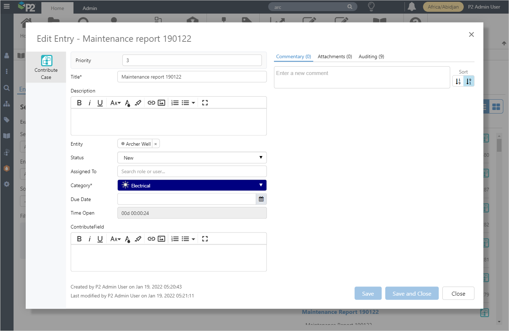This screenshot has height=331, width=509.
Task: Toggle Underline in the ContributeField toolbar
Action: point(100,239)
